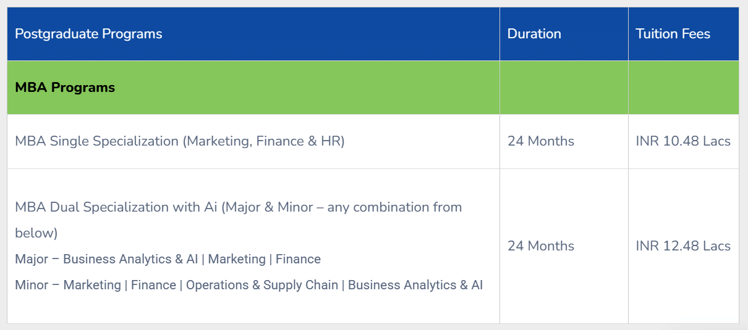
Task: Click the INR 10.48 Lacs fee
Action: pyautogui.click(x=683, y=141)
